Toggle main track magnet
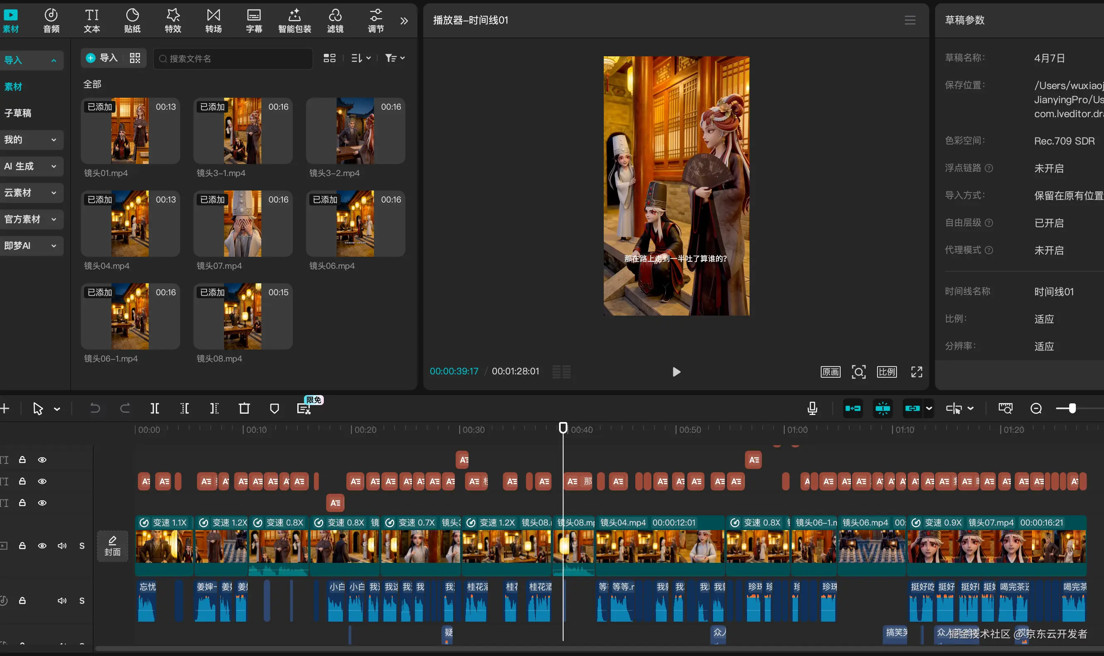The height and width of the screenshot is (656, 1104). click(x=853, y=408)
